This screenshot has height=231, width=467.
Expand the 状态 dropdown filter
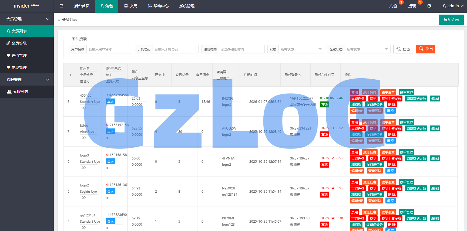coord(301,49)
